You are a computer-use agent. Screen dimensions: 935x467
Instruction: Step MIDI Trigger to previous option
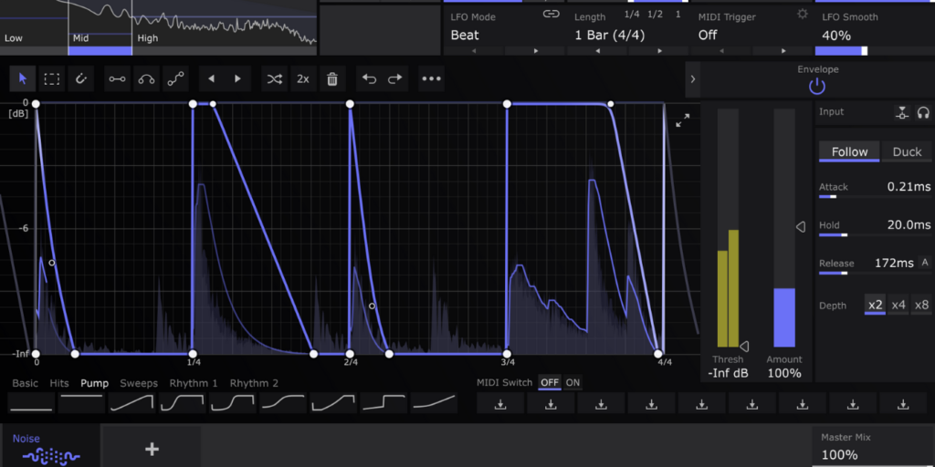click(722, 51)
